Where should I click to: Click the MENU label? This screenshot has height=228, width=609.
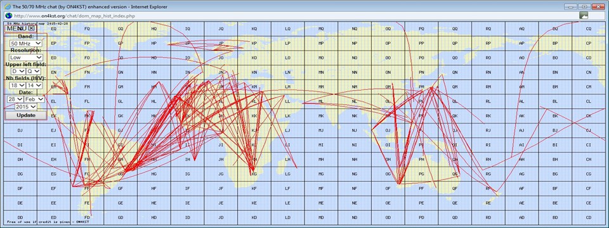[x=16, y=28]
